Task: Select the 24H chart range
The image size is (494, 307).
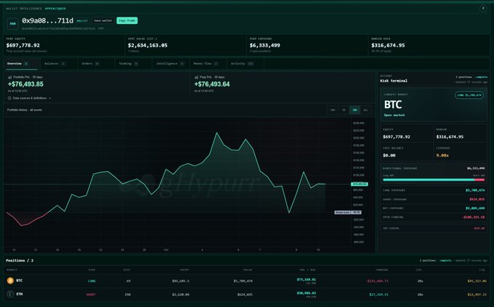Action: click(333, 110)
